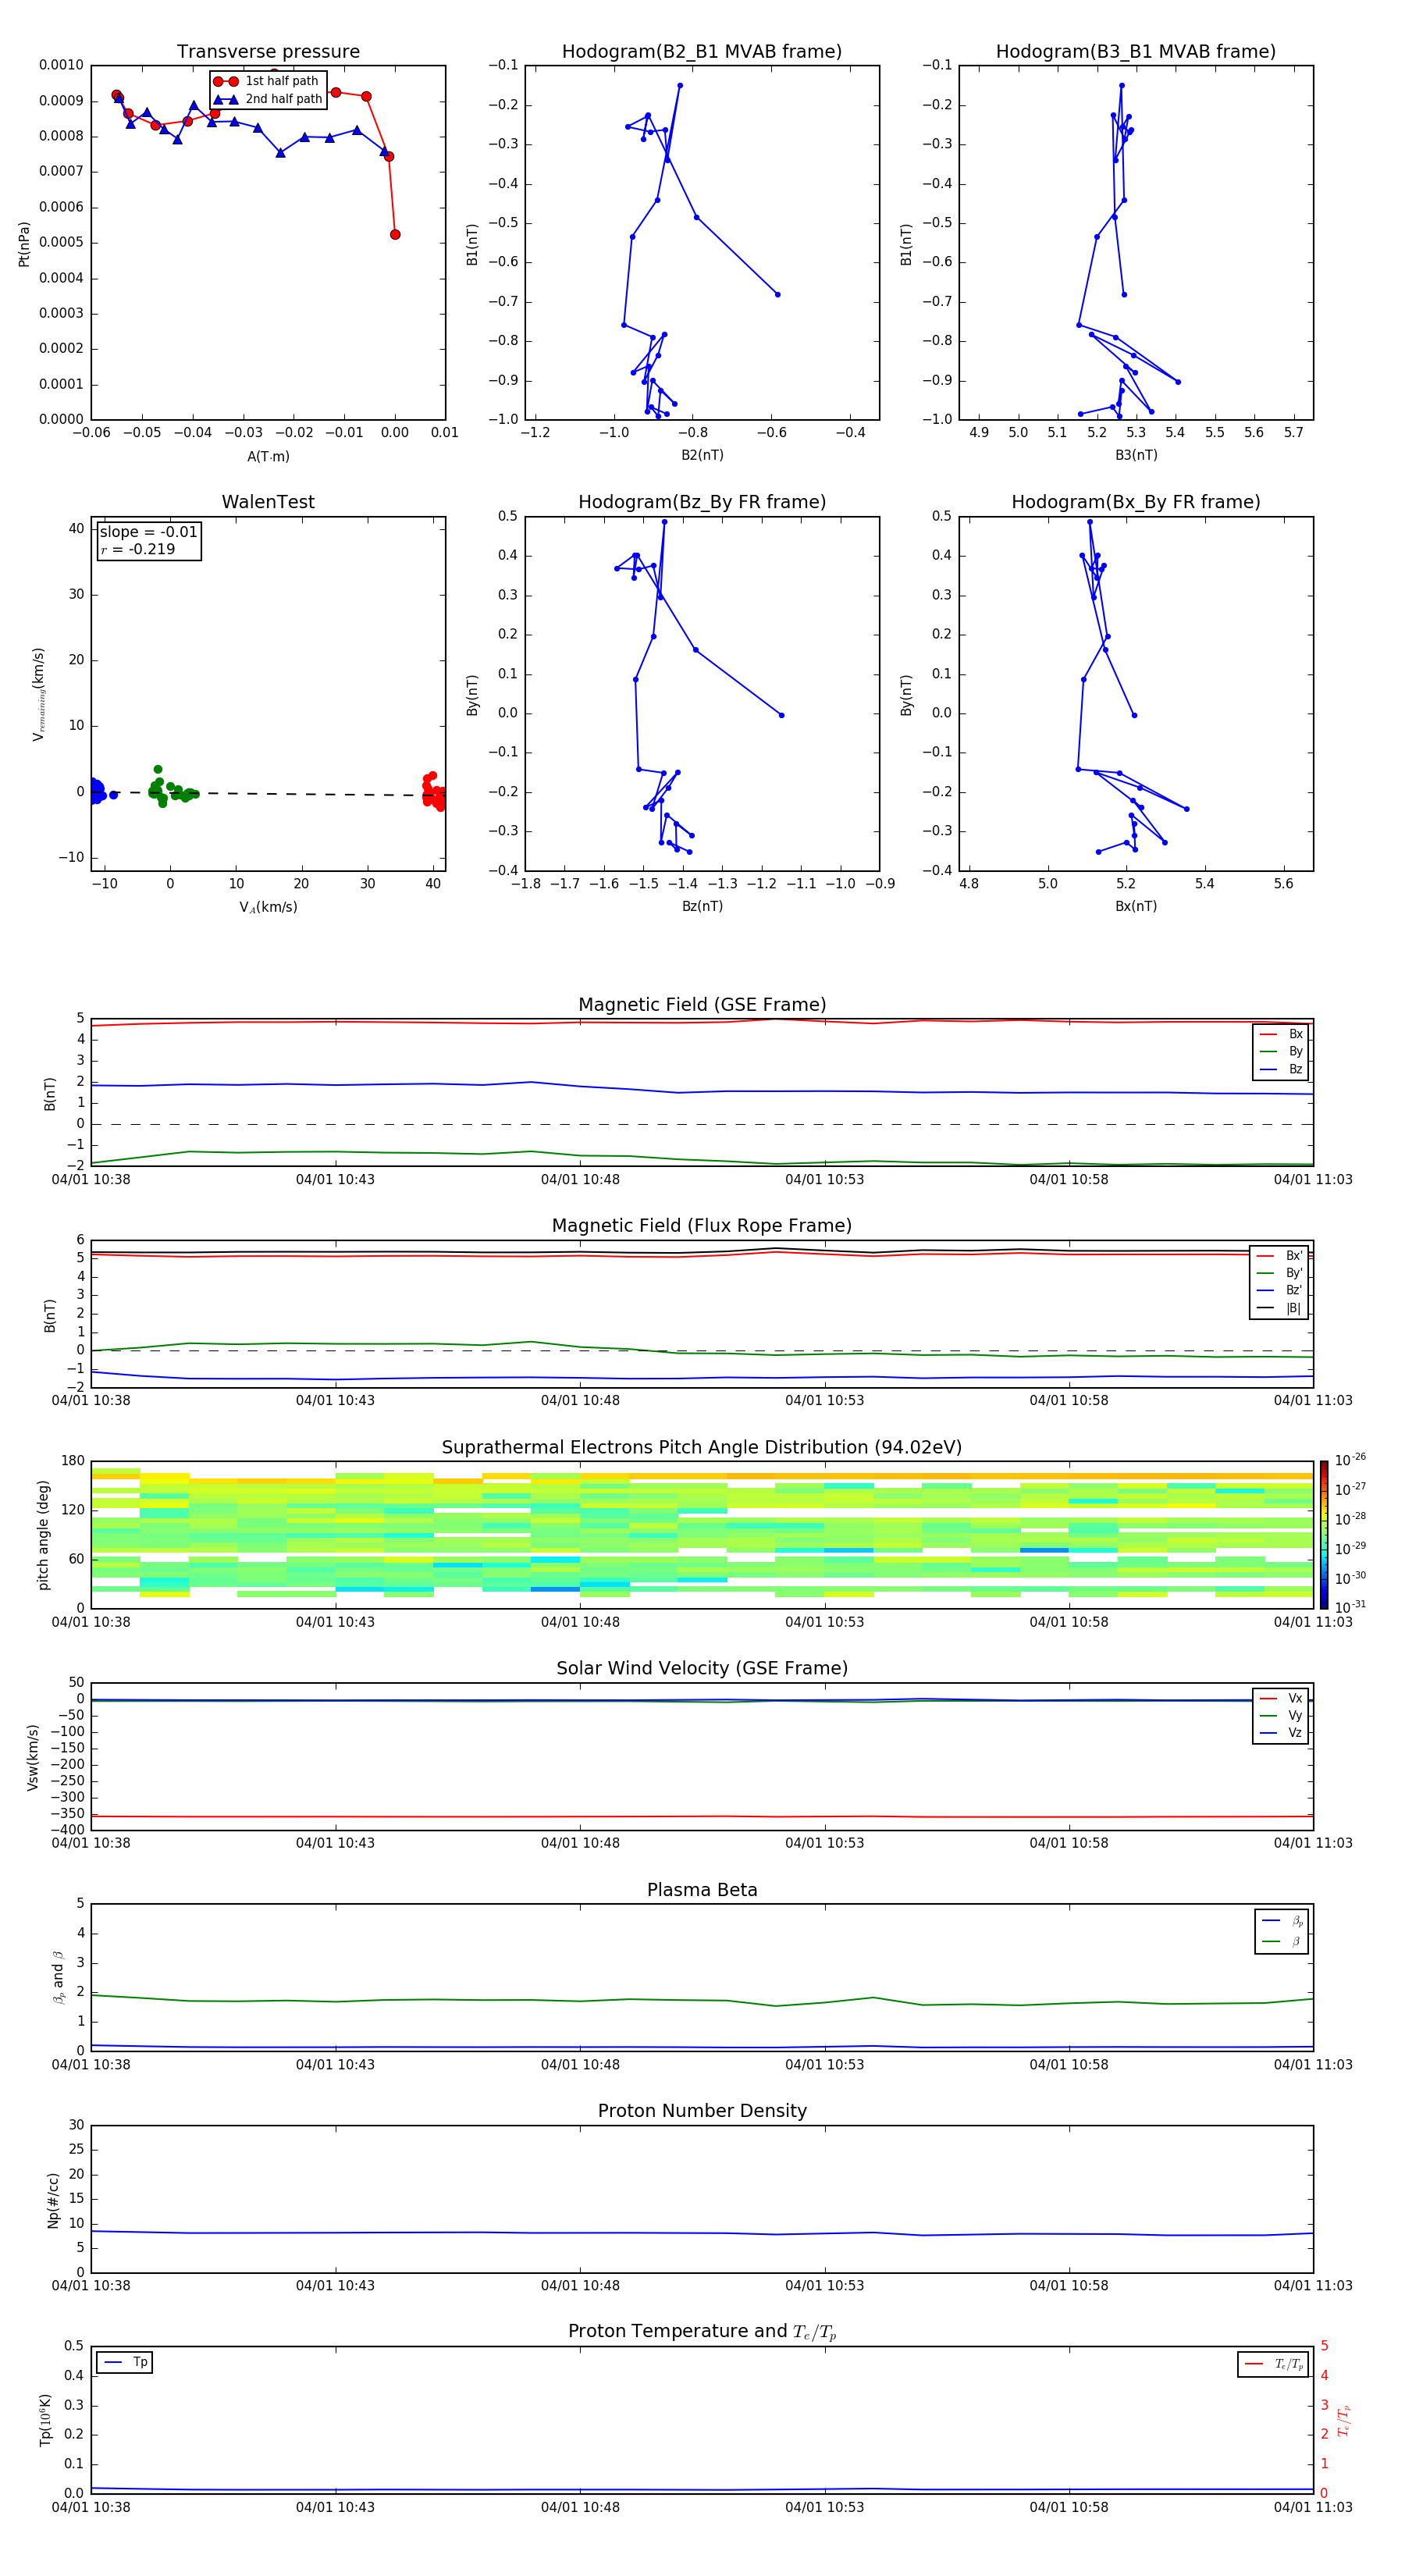Select the "Hodogram(B3_B1 MVAB frame)" title
This screenshot has height=2576, width=1405.
(x=1136, y=52)
